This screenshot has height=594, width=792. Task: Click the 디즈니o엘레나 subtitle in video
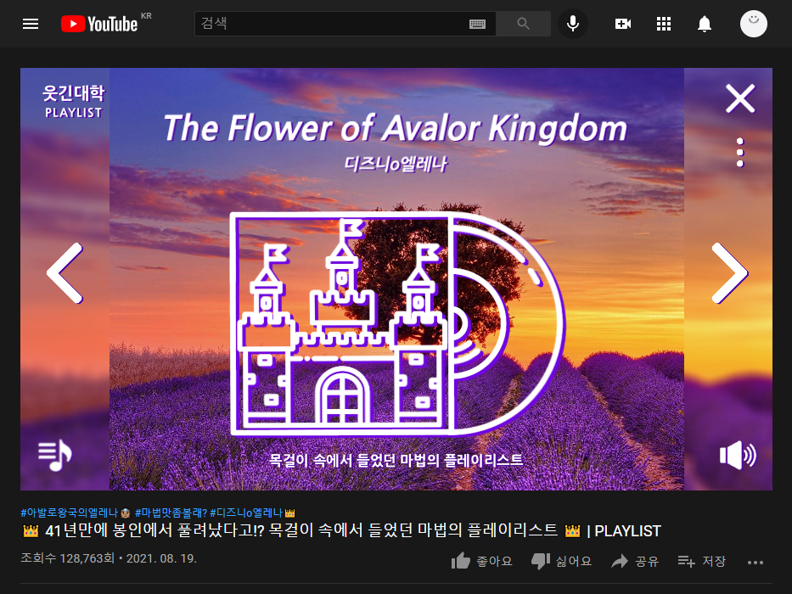click(396, 164)
